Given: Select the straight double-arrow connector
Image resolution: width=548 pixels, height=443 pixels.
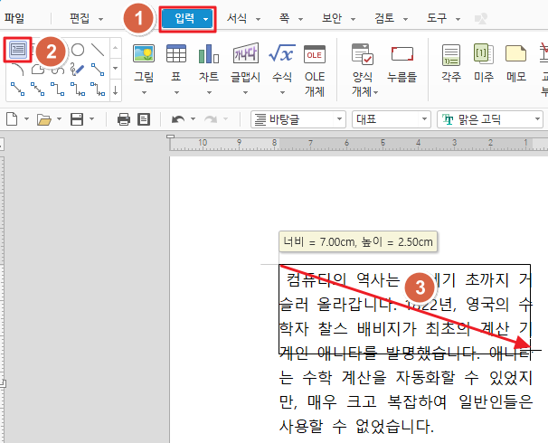Looking at the screenshot, I should 37,89.
